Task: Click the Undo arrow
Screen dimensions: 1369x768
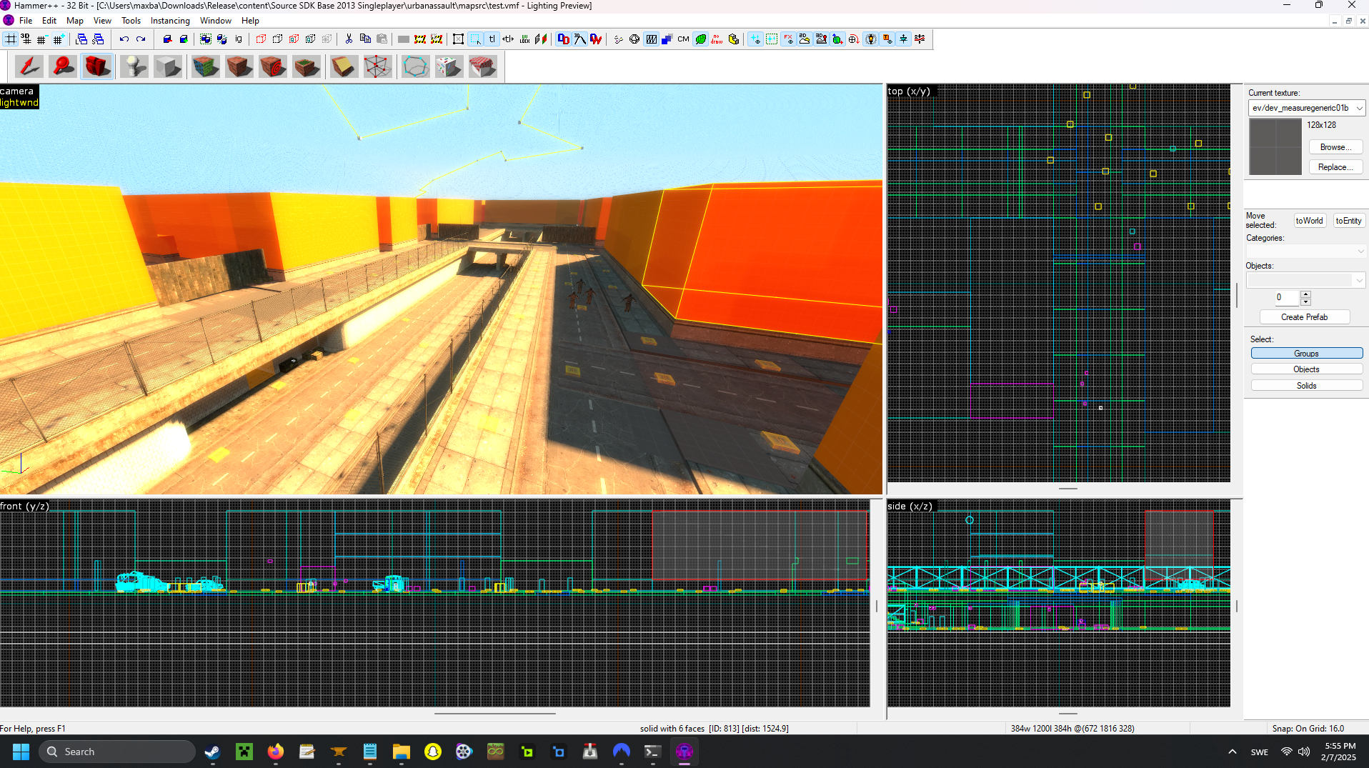Action: 124,39
